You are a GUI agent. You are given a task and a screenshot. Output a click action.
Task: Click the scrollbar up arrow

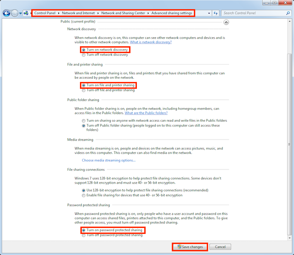coord(289,21)
